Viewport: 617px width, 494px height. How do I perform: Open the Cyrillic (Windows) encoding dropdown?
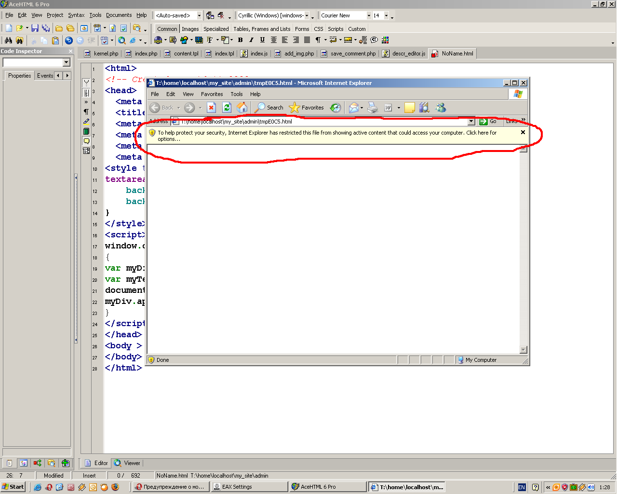[x=307, y=15]
